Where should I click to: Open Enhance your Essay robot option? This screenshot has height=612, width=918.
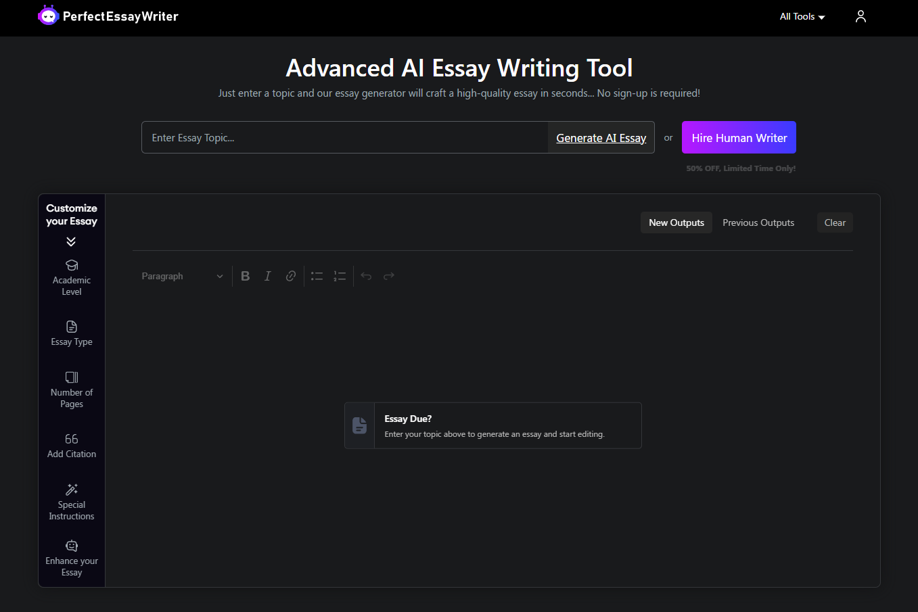(72, 559)
